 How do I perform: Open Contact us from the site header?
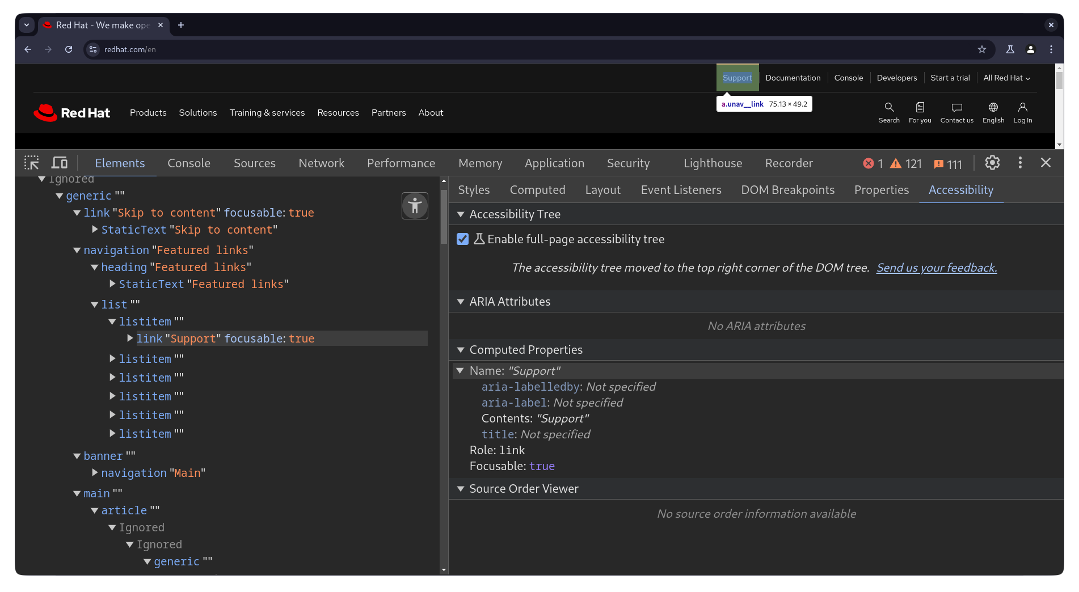tap(956, 112)
